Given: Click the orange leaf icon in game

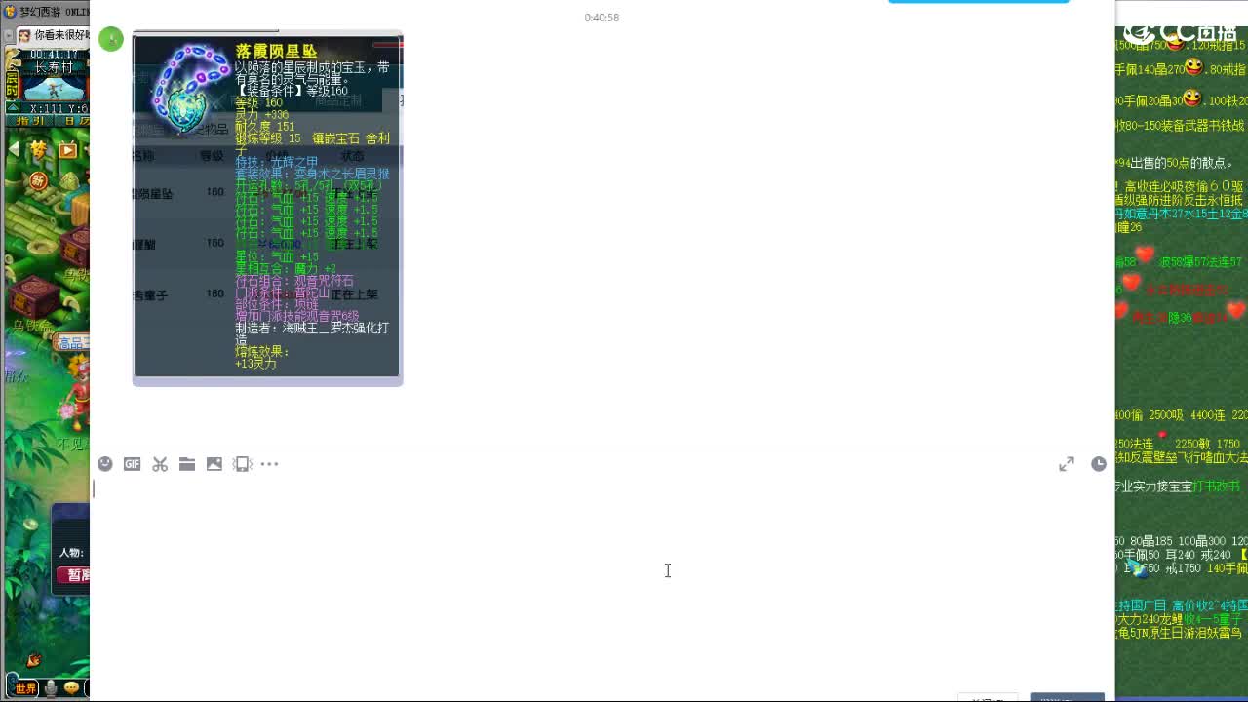Looking at the screenshot, I should (x=34, y=660).
